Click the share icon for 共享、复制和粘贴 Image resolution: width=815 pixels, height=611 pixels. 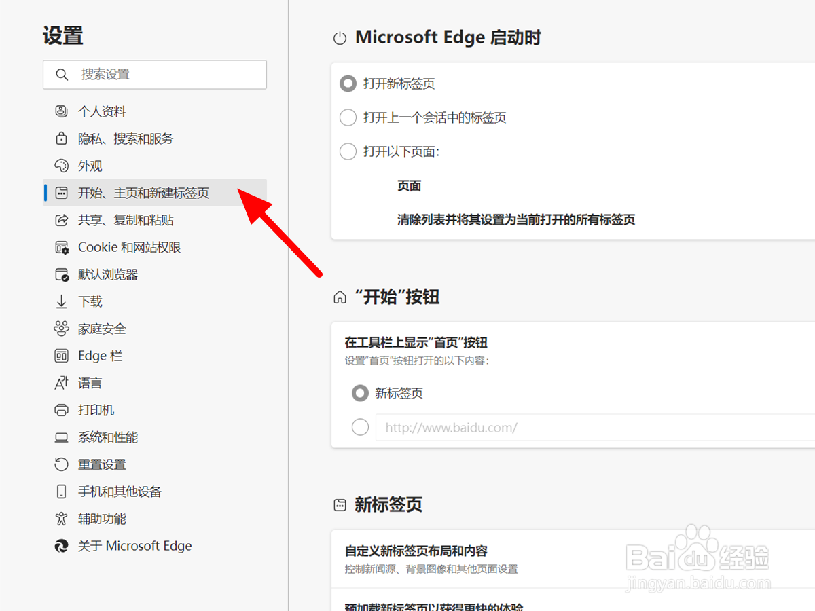[x=62, y=220]
